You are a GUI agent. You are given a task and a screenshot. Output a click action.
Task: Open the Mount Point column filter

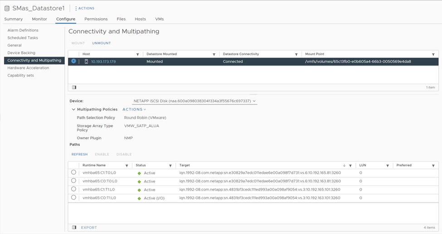(x=433, y=54)
